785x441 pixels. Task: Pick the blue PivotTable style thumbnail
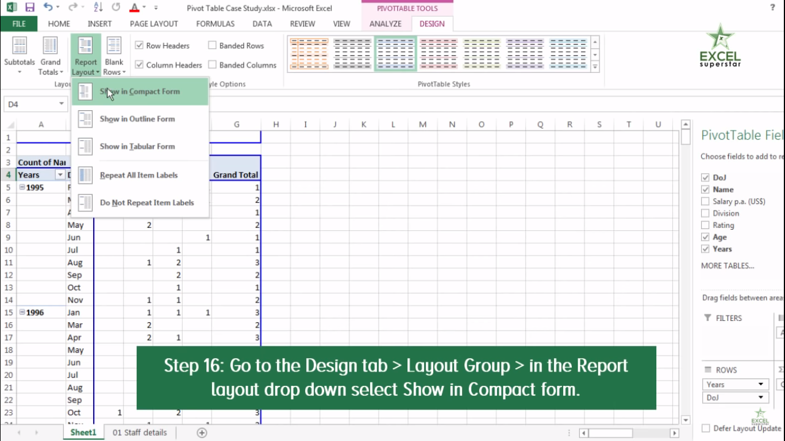[x=568, y=54]
